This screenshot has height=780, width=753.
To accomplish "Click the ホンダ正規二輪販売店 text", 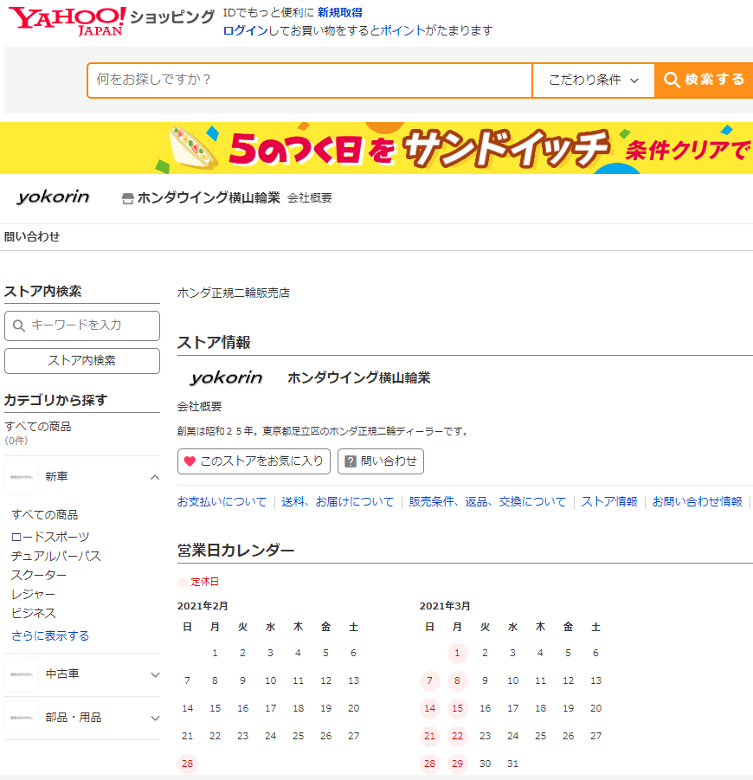I will point(234,293).
